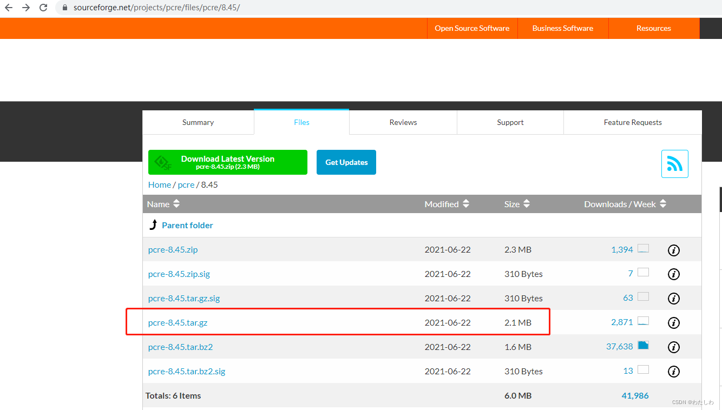
Task: Click download chart icon for pcre-8.45.tar.gz
Action: click(x=643, y=321)
